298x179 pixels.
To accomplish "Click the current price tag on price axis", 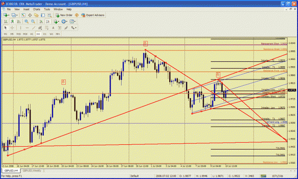I will [292, 90].
